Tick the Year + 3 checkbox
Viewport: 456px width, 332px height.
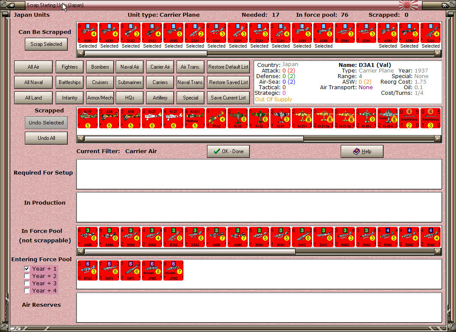click(27, 283)
